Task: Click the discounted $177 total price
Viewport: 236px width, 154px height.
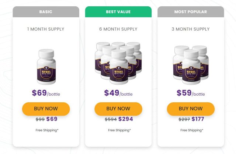Action: coord(198,119)
